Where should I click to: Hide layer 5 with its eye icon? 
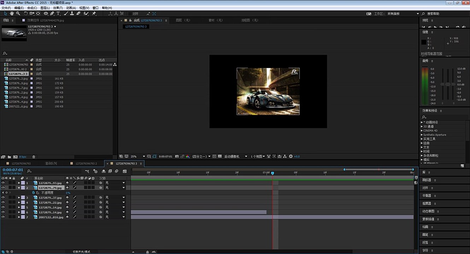click(x=3, y=207)
